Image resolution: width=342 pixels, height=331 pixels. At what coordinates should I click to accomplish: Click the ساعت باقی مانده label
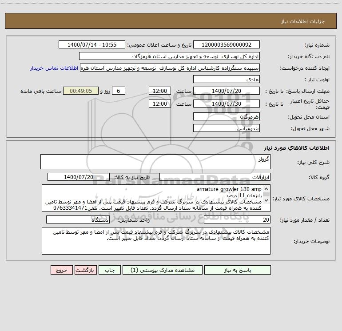point(41,91)
